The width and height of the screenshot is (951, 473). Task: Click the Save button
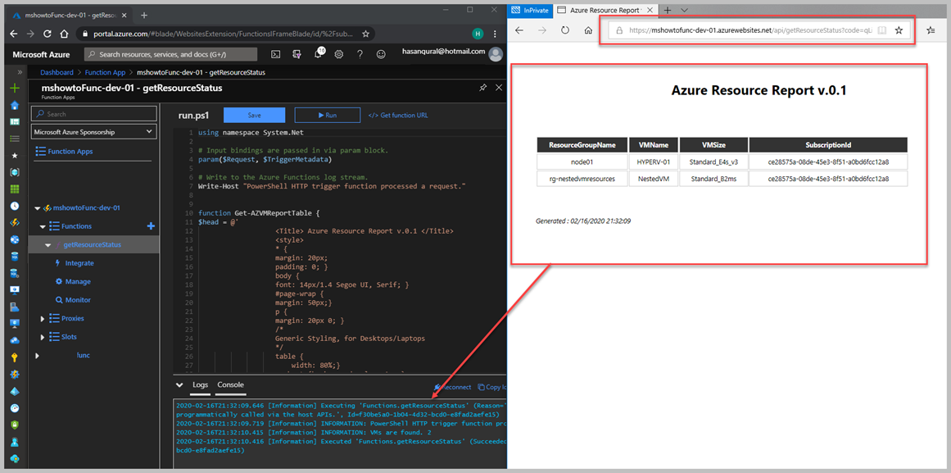[254, 116]
